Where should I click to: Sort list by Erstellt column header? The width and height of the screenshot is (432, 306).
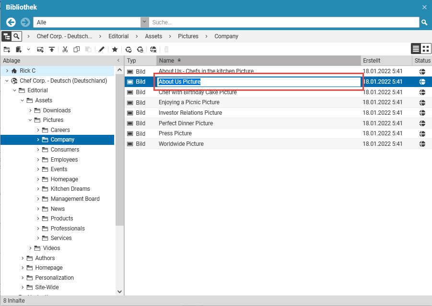coord(386,61)
